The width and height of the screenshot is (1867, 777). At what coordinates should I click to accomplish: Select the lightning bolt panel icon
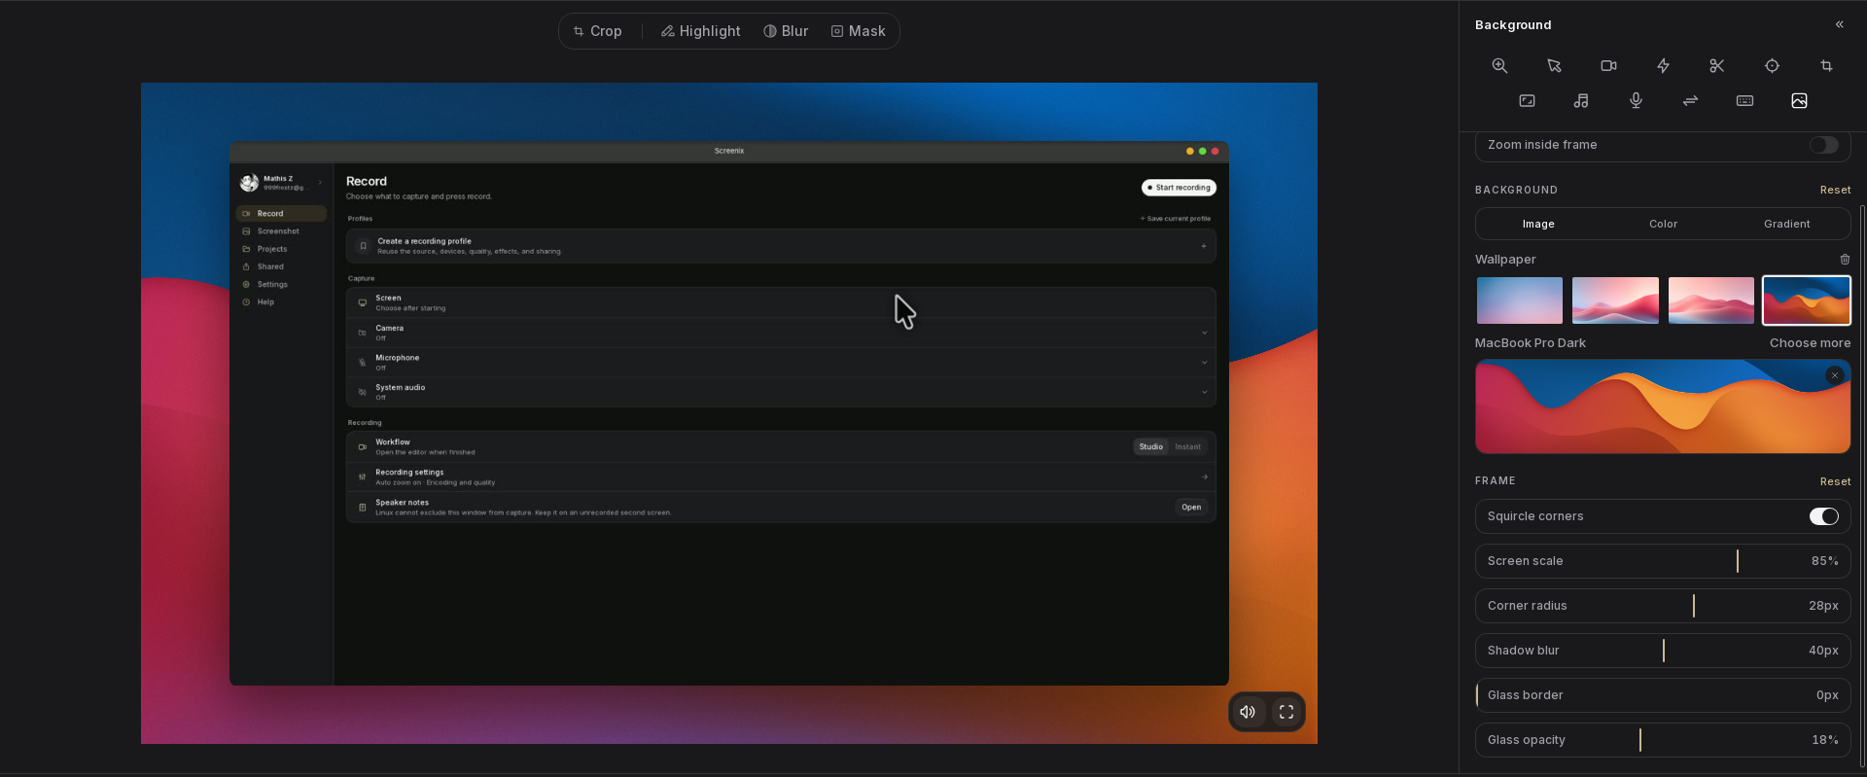[1663, 66]
